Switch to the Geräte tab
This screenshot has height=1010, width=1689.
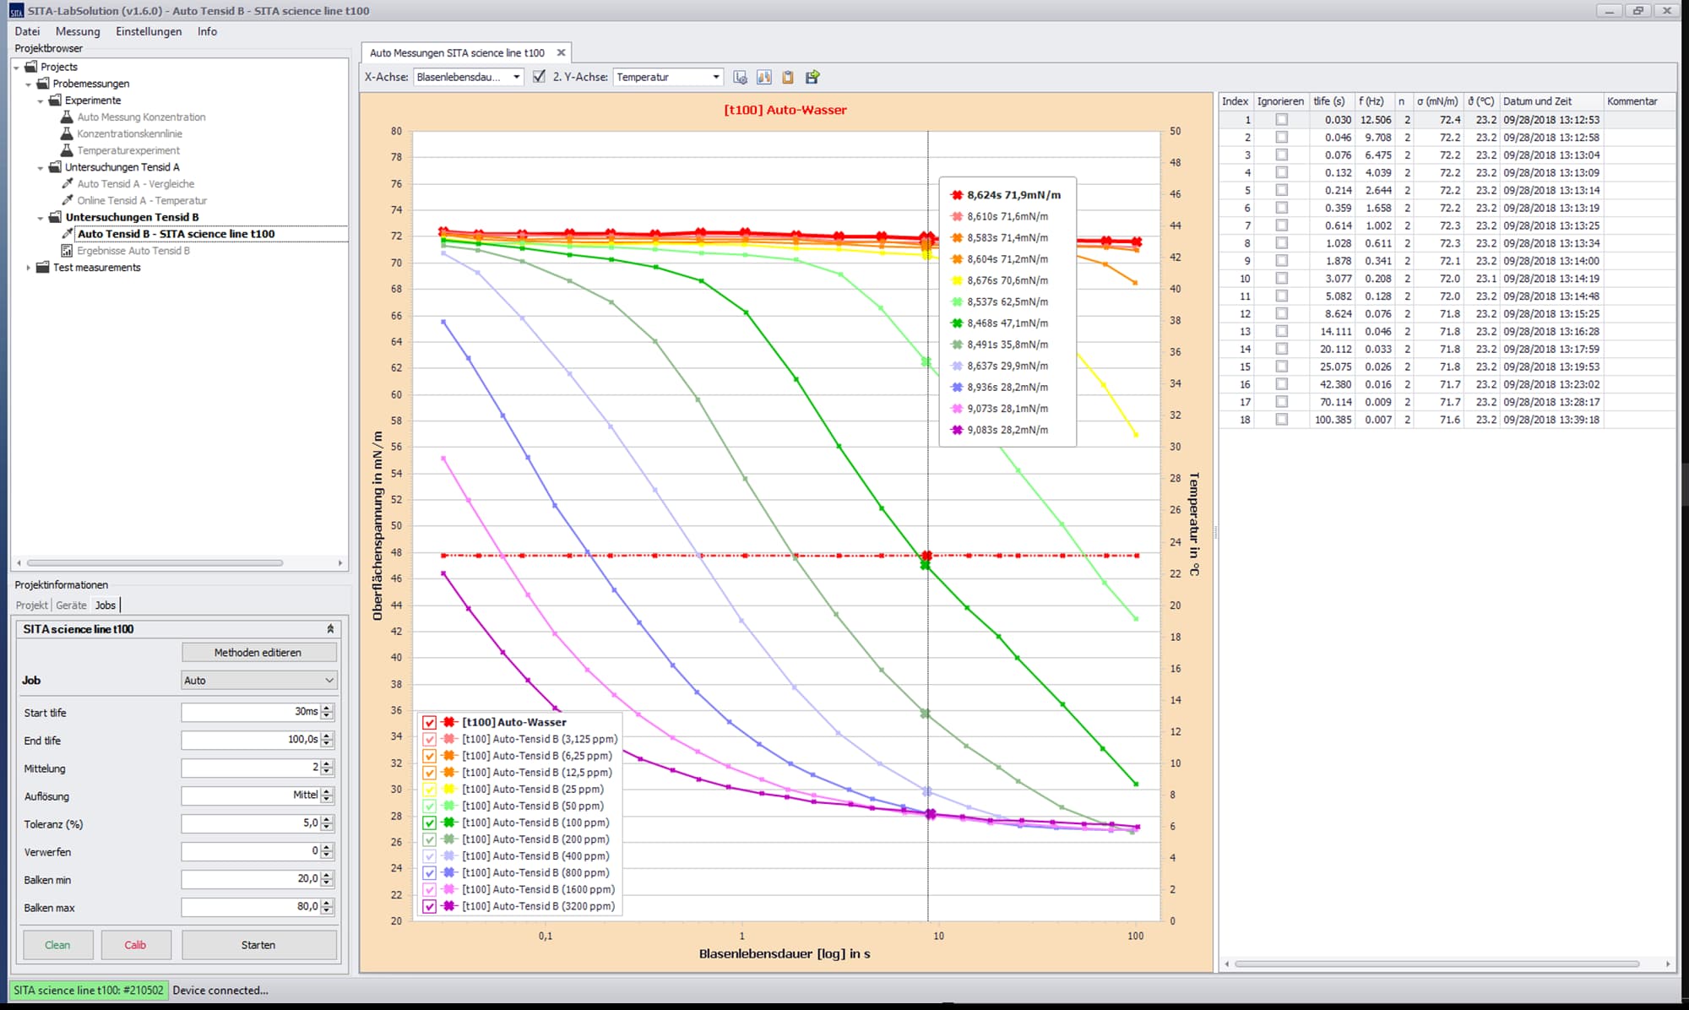pyautogui.click(x=71, y=605)
